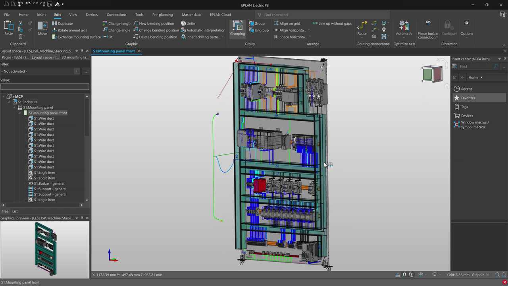
Task: Click the Route connections icon
Action: [362, 26]
